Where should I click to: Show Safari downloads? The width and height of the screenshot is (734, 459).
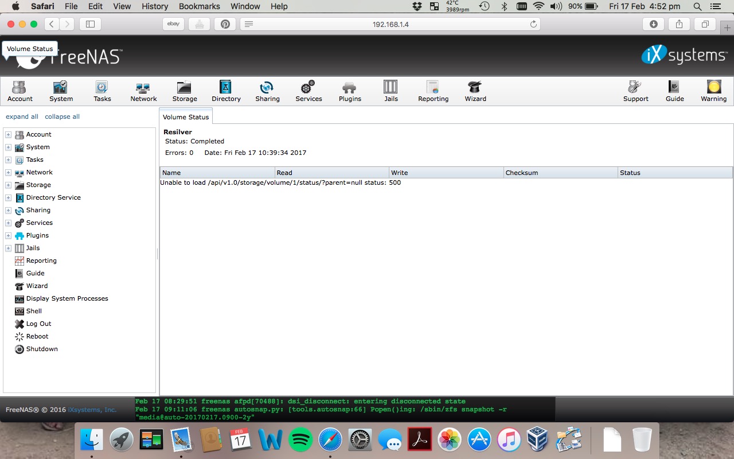coord(653,24)
